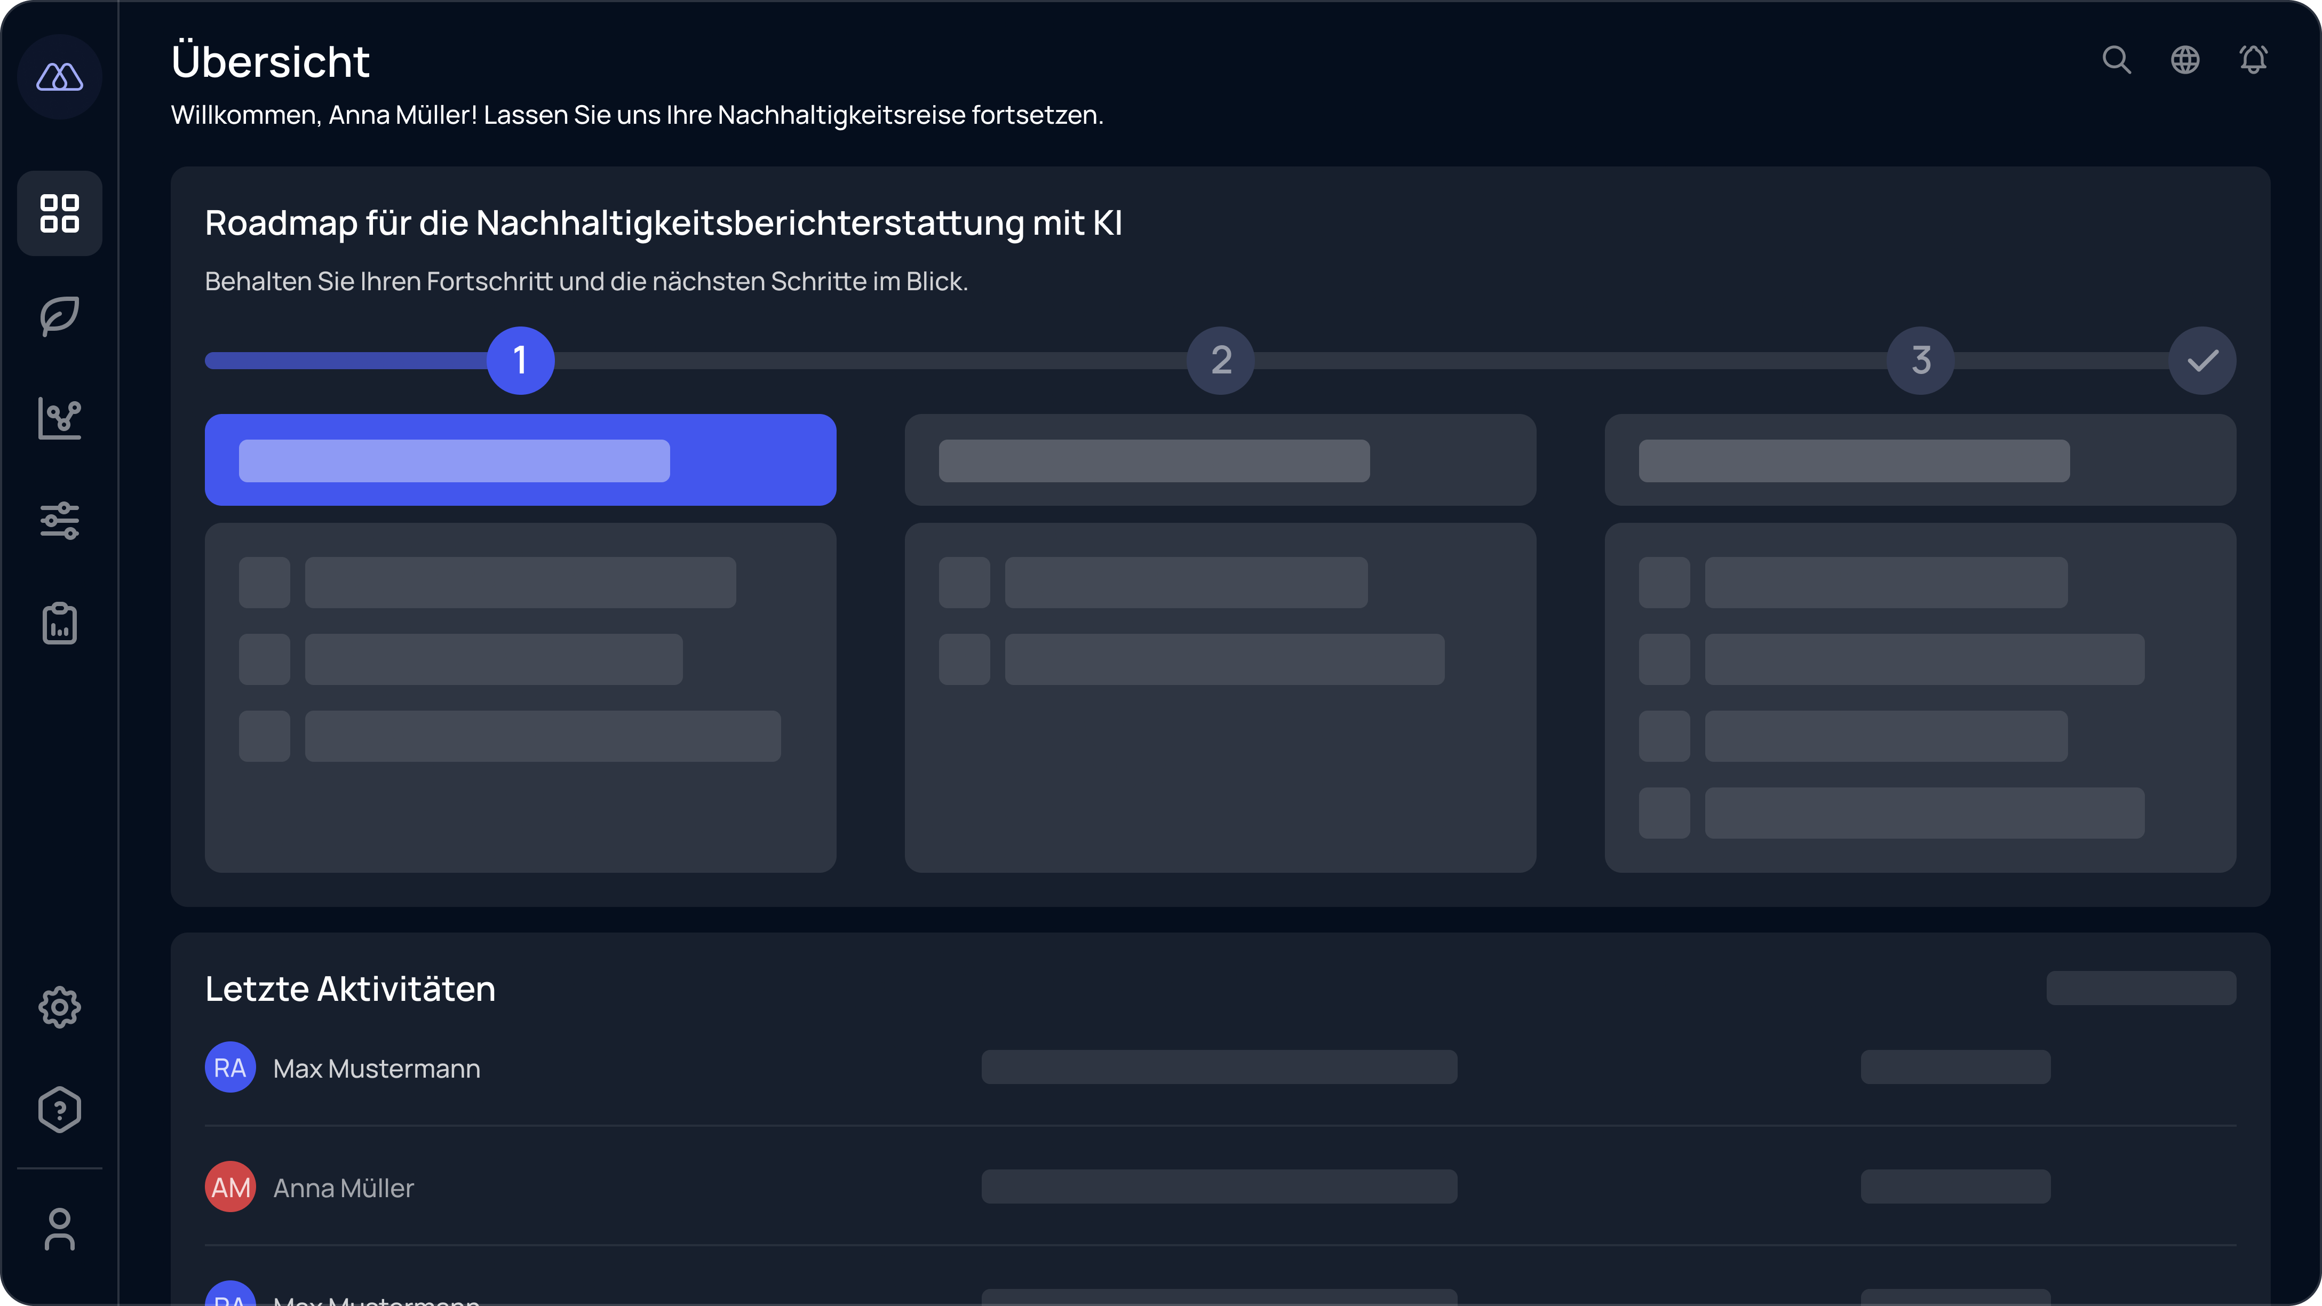This screenshot has width=2322, height=1306.
Task: Click the placeholder button beside Letzte Aktivitäten
Action: (x=2141, y=988)
